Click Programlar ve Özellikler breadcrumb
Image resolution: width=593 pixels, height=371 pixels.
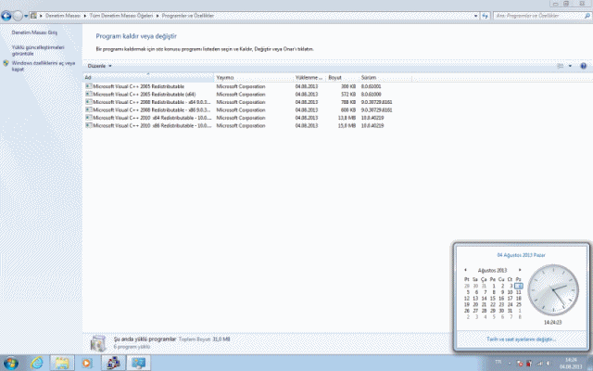188,16
